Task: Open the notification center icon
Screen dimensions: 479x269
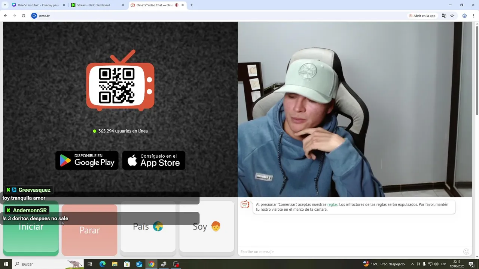Action: point(471,264)
